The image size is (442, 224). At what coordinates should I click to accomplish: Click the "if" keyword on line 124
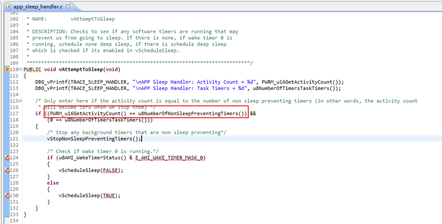point(50,158)
